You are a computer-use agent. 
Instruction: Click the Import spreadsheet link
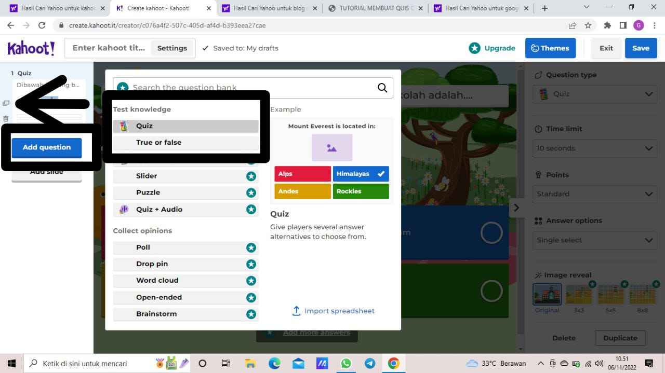[x=334, y=311]
